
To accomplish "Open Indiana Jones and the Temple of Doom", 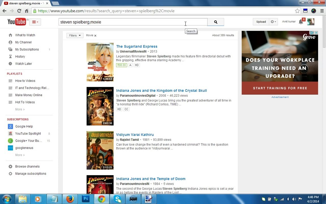I will 151,179.
